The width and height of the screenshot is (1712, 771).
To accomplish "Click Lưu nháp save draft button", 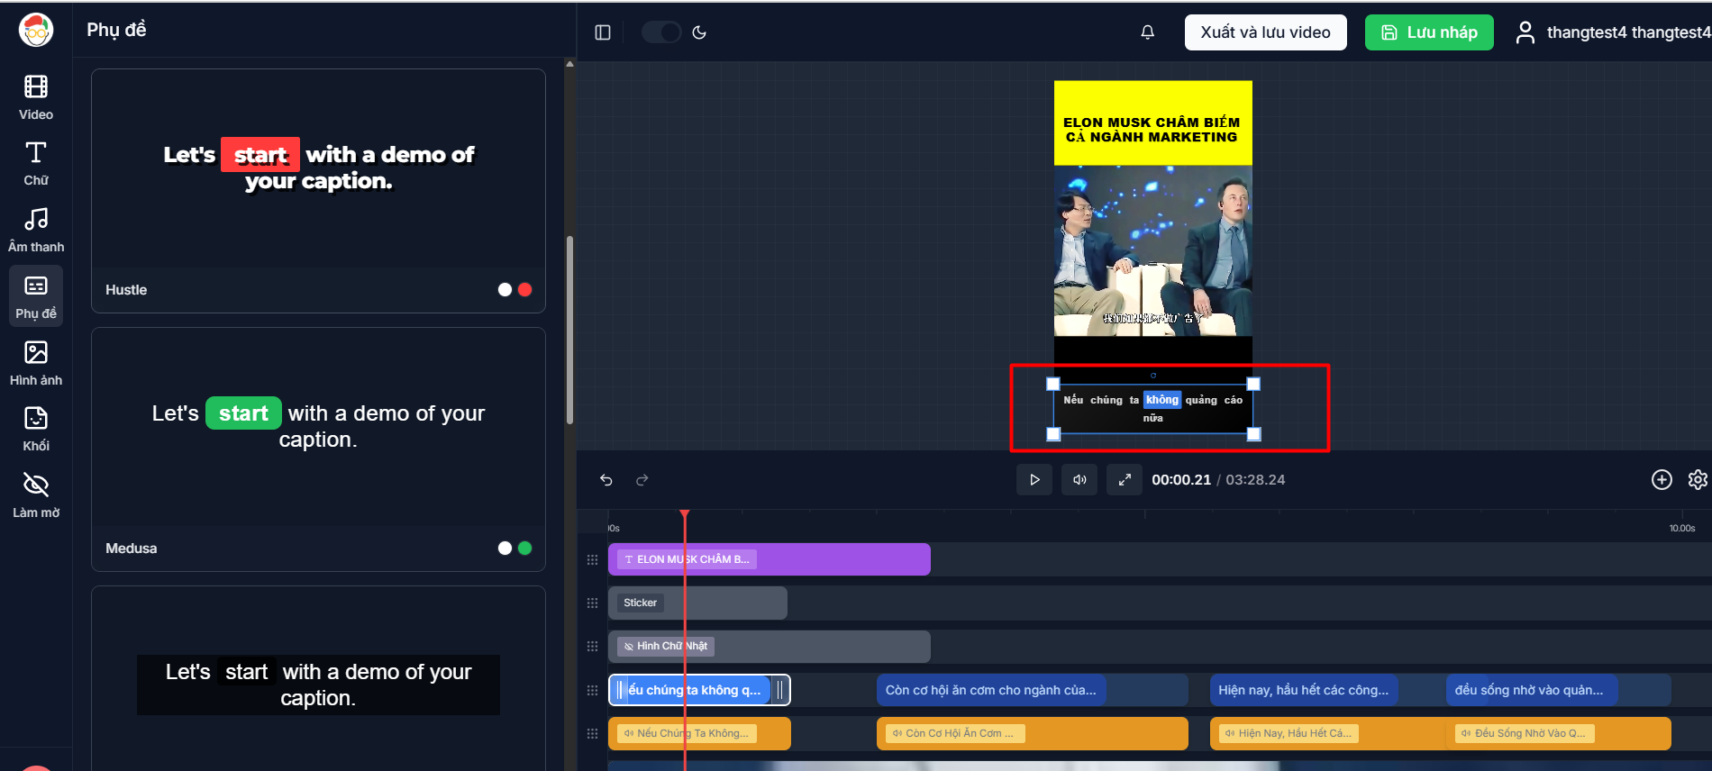I will click(x=1429, y=32).
